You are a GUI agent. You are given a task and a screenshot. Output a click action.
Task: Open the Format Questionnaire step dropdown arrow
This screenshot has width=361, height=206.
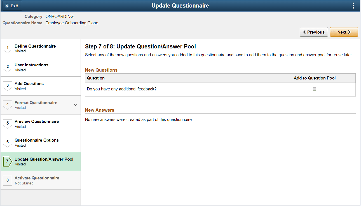[76, 105]
